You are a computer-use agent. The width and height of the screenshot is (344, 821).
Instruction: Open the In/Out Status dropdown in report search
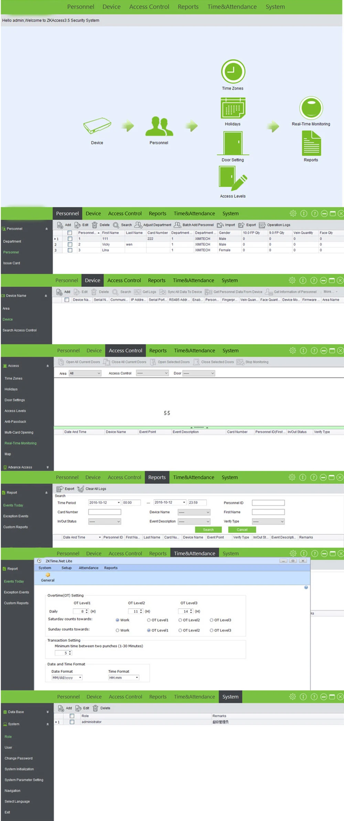[105, 522]
